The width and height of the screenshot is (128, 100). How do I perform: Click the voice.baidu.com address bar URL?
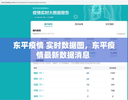tap(23, 3)
